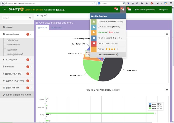This screenshot has height=123, width=174.
Task: Open the browser downloads arrow icon
Action: point(142,3)
